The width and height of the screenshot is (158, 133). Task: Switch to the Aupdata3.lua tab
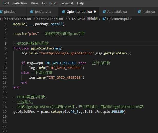(x=117, y=12)
